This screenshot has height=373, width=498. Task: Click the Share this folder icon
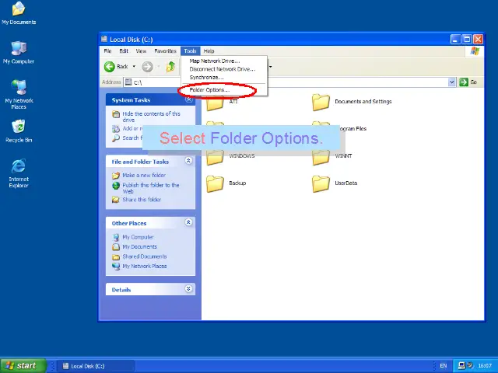[x=116, y=200]
